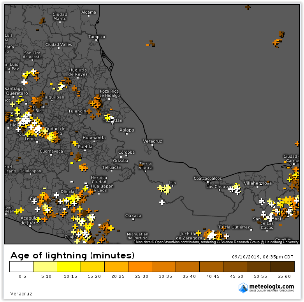Click the Córdoba city label
Image resolution: width=304 pixels, height=302 pixels.
(127, 152)
